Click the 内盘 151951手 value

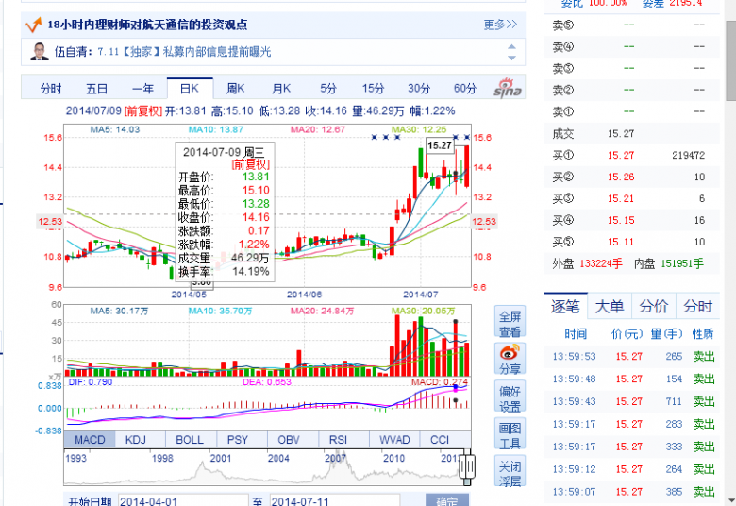coord(682,263)
